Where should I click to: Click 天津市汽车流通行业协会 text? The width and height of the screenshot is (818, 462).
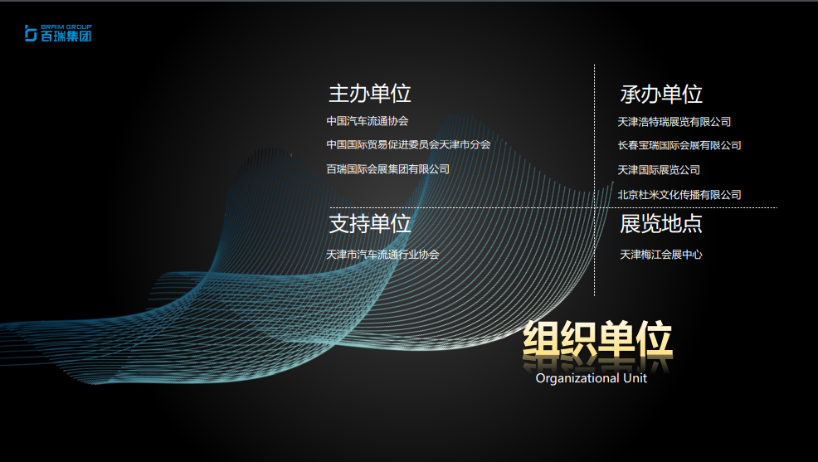coord(382,255)
